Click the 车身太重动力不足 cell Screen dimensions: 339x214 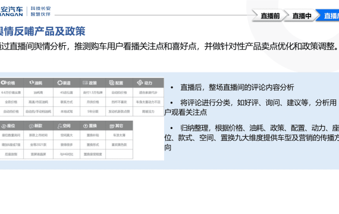(148, 102)
